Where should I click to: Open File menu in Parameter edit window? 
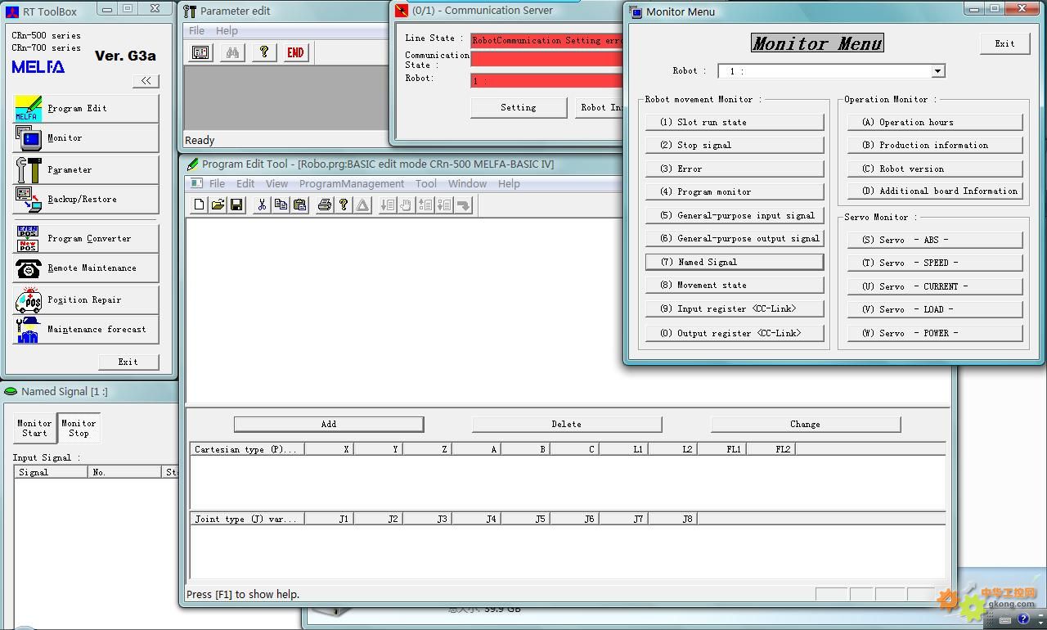click(196, 30)
